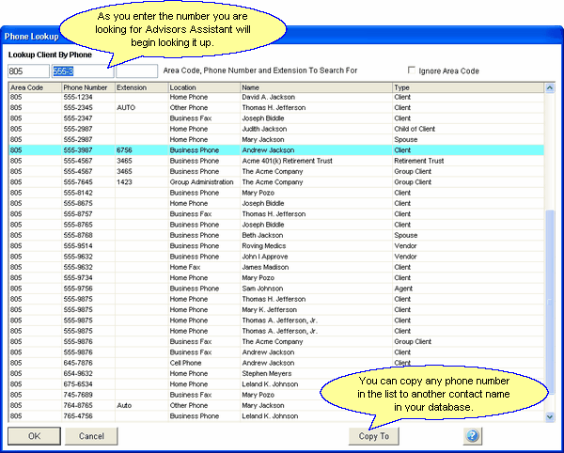Screen dimensions: 564x453
Task: Sort by the Area Code column header
Action: (x=34, y=87)
